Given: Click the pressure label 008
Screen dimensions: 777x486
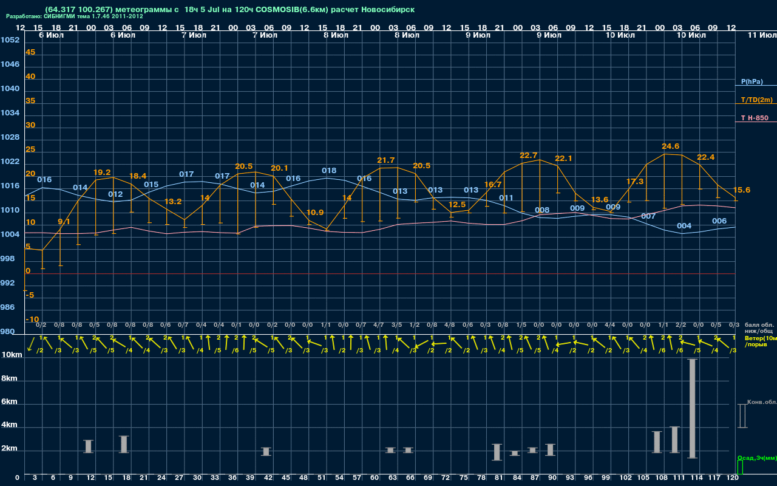Looking at the screenshot, I should [x=542, y=210].
